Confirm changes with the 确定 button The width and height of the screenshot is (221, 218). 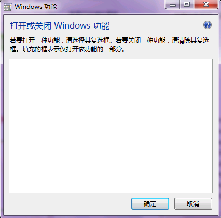(150, 203)
